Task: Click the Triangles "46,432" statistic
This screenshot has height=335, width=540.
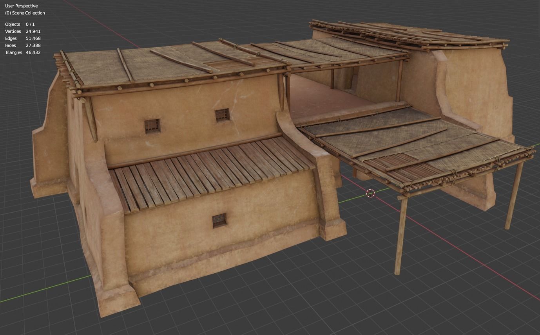Action: (33, 52)
